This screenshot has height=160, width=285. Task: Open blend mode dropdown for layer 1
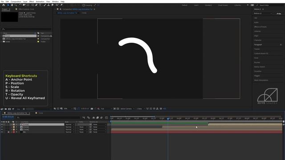(x=70, y=124)
